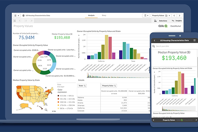The height and width of the screenshot is (132, 198).
Task: Expand the phone bar chart legend arrow
Action: [154, 72]
